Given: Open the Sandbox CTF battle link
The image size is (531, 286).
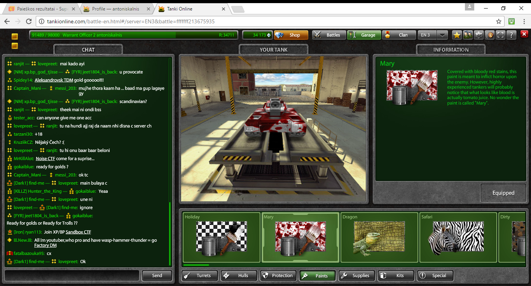Looking at the screenshot, I should pyautogui.click(x=78, y=232).
